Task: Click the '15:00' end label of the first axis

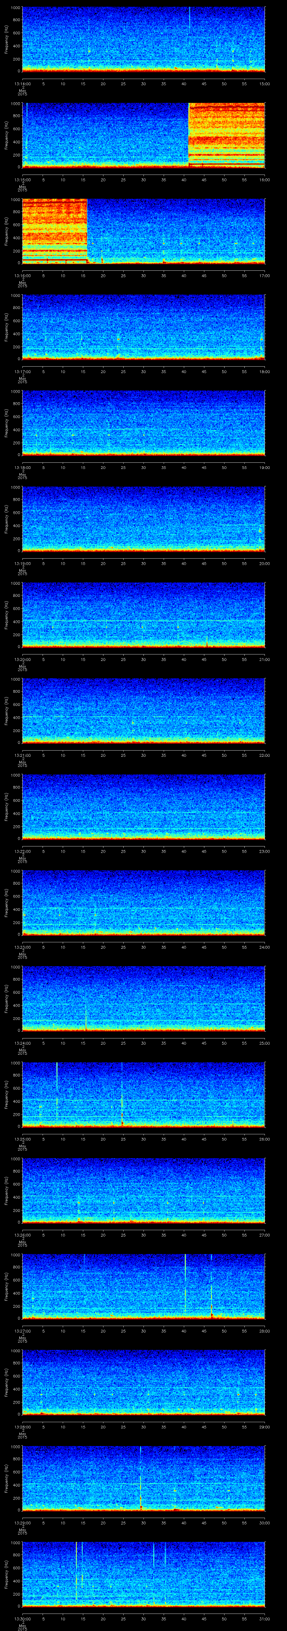Action: click(x=265, y=83)
